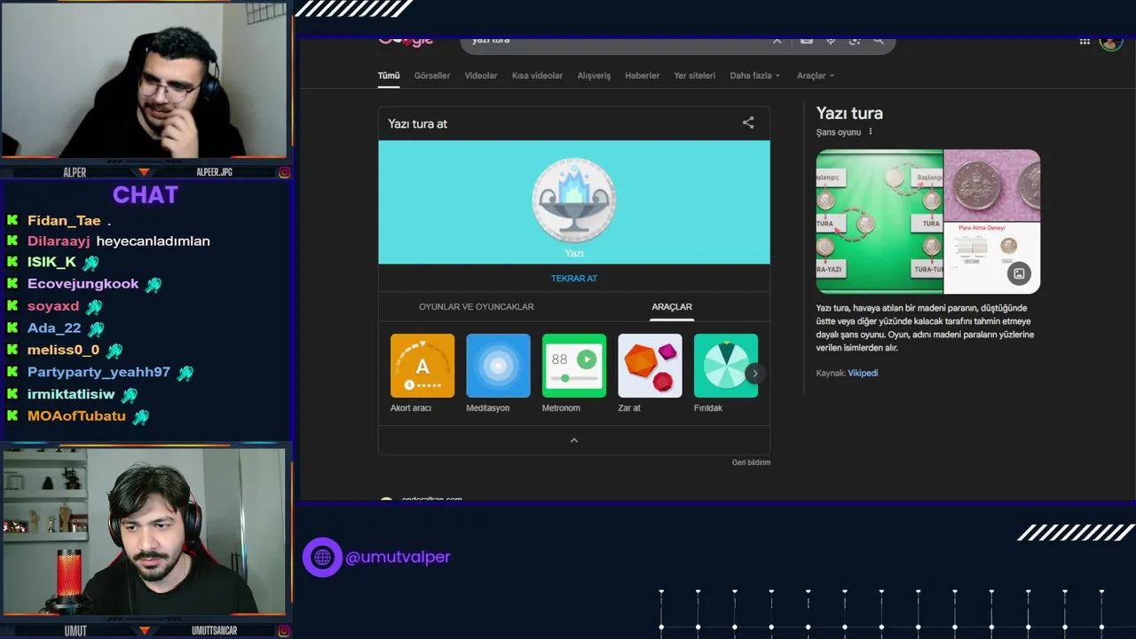Click username Fidan_Tae in chat
The width and height of the screenshot is (1136, 639).
pyautogui.click(x=64, y=221)
